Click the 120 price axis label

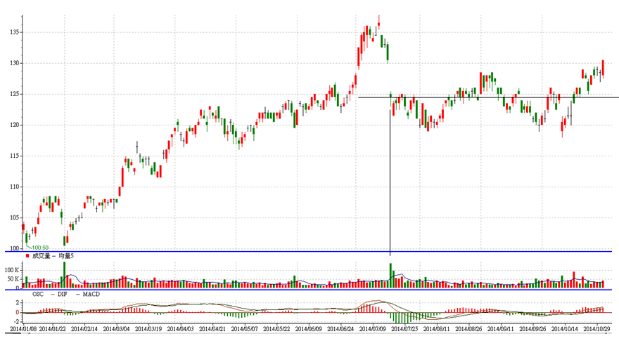pyautogui.click(x=15, y=125)
